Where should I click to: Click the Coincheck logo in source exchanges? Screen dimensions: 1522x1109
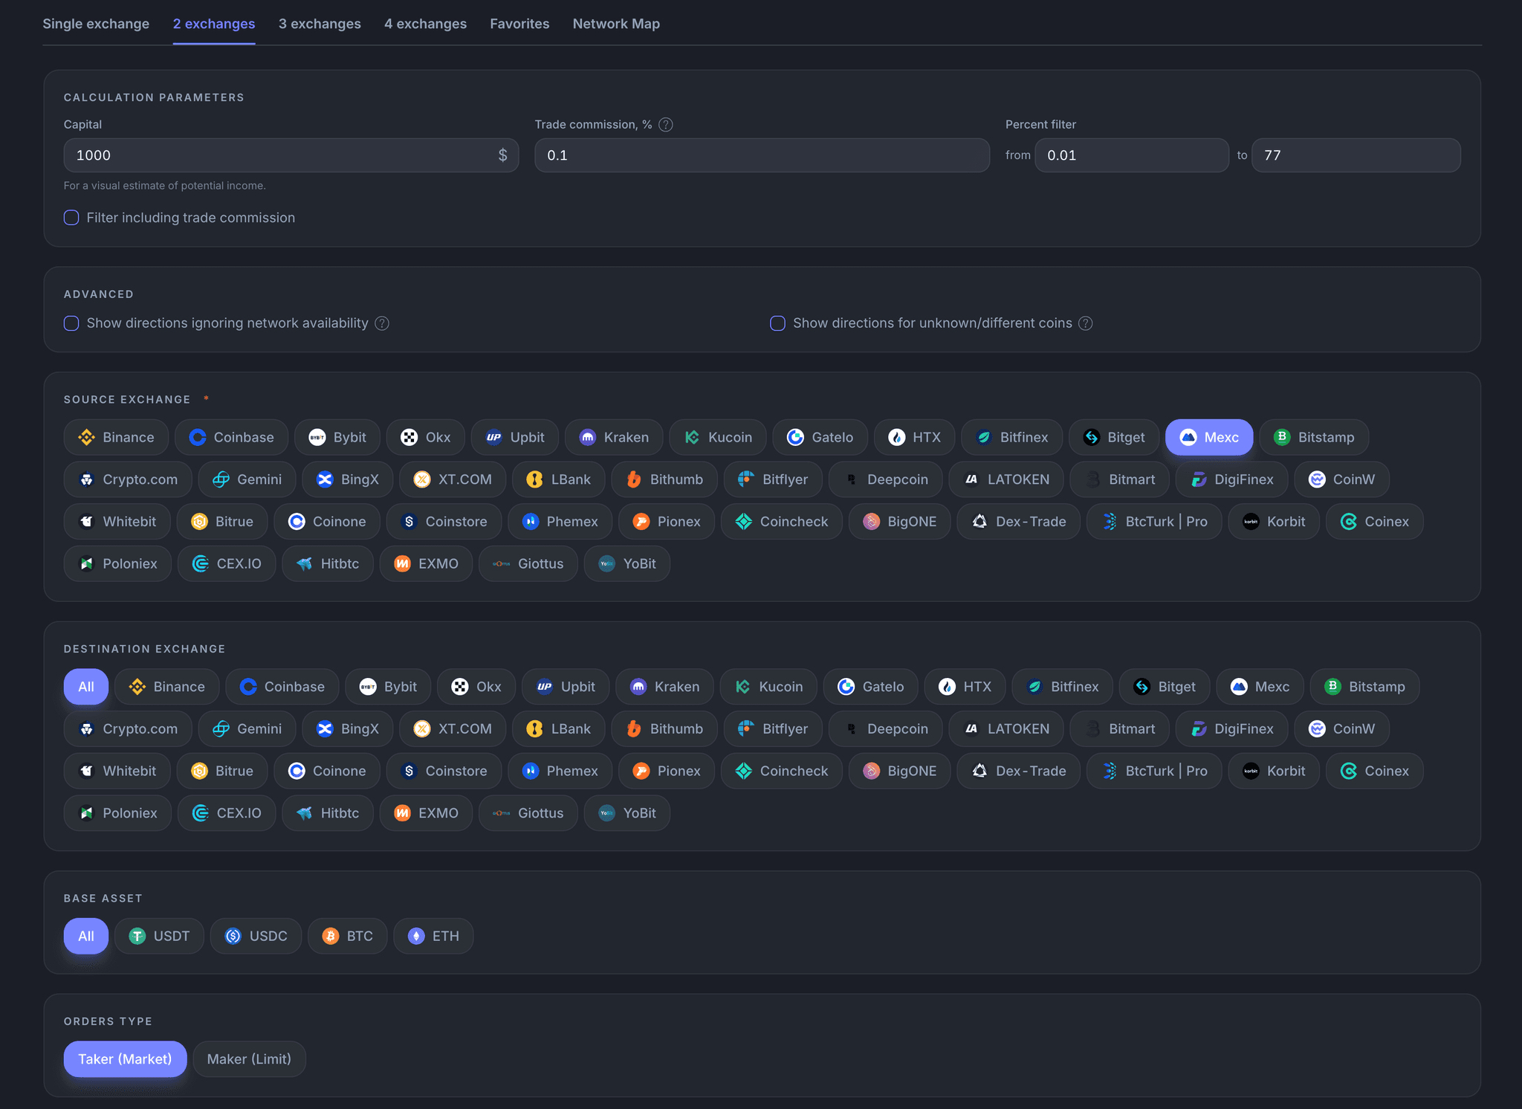744,522
